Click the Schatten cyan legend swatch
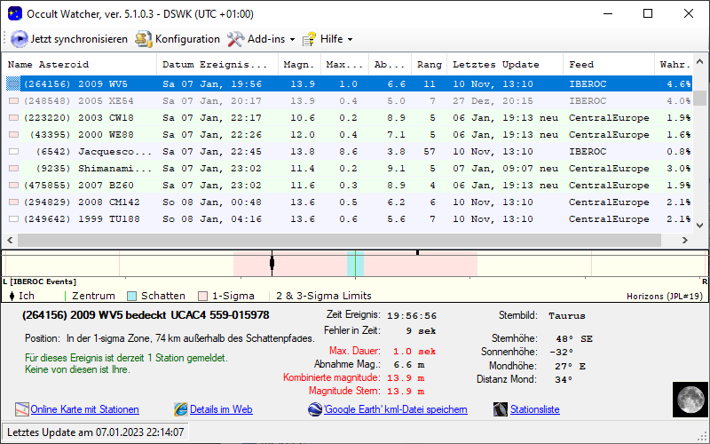The image size is (710, 444). click(x=131, y=296)
